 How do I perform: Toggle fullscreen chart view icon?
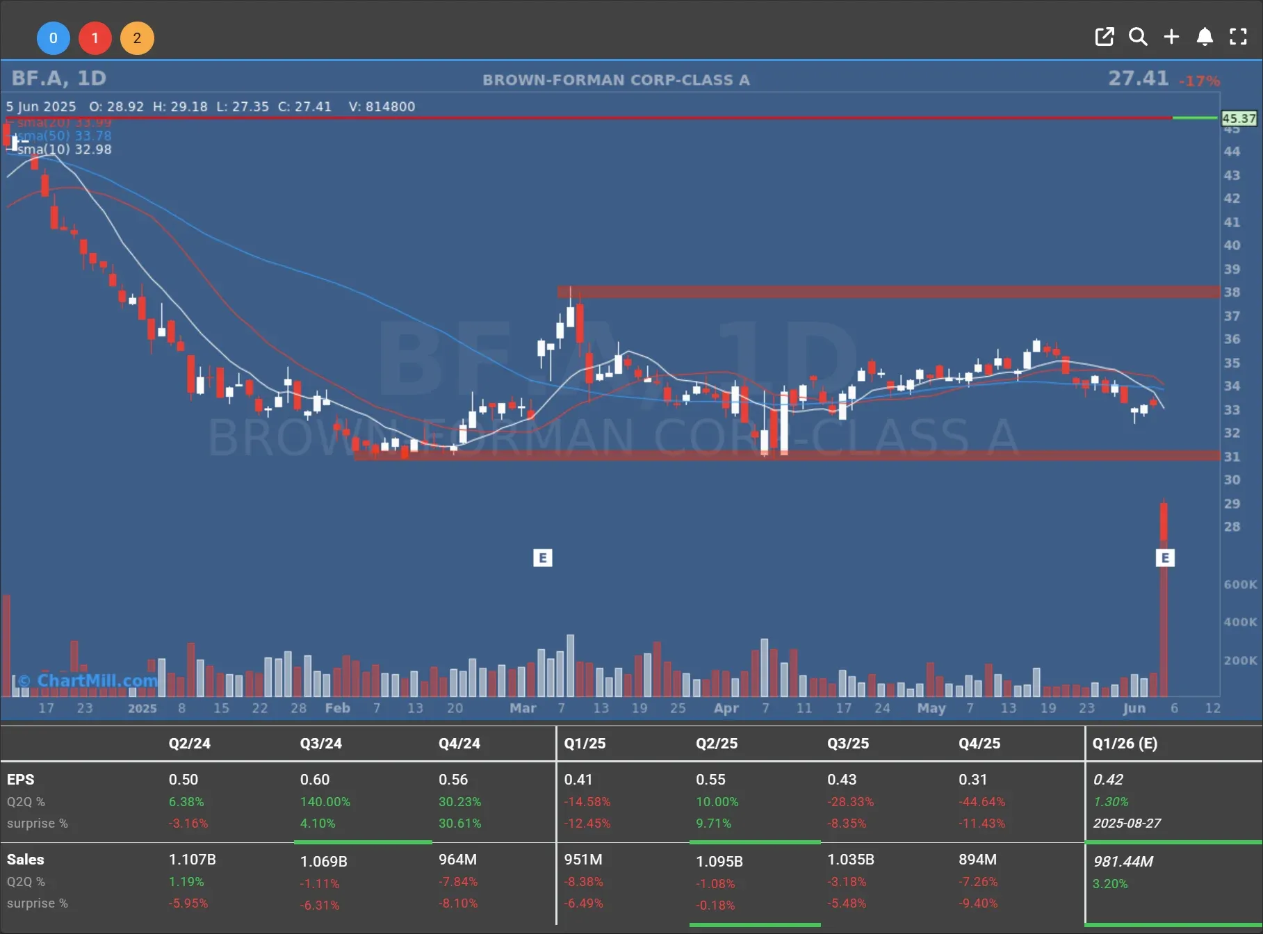[x=1238, y=37]
